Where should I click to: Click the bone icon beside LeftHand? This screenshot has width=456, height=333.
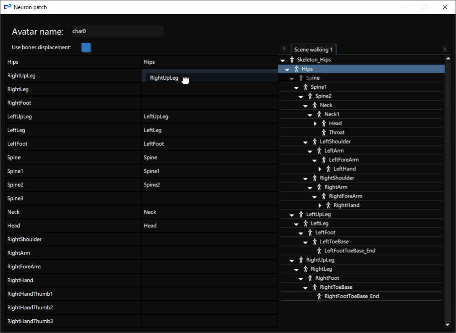pyautogui.click(x=328, y=169)
